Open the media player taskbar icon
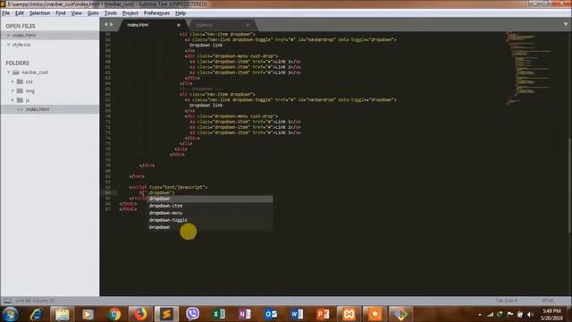This screenshot has height=322, width=572. [x=88, y=314]
